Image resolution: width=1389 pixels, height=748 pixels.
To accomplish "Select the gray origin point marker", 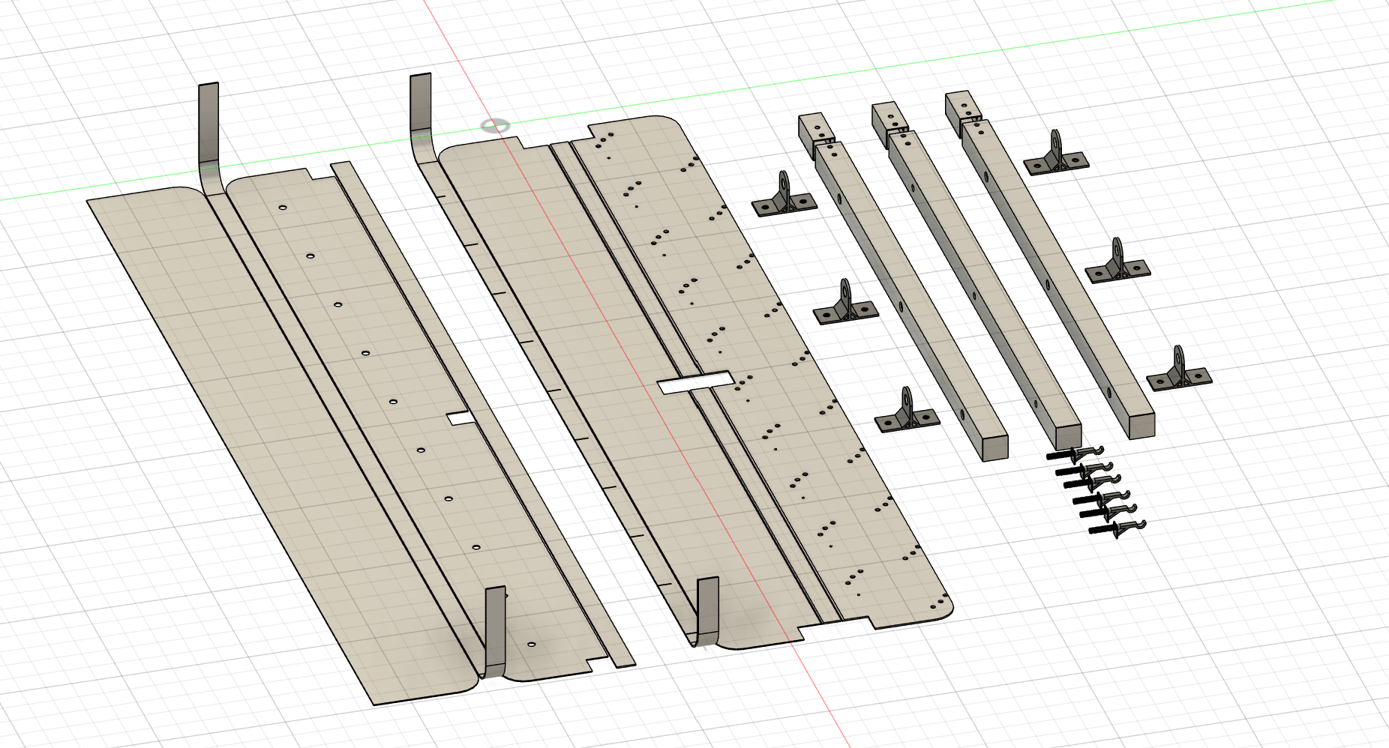I will tap(495, 126).
